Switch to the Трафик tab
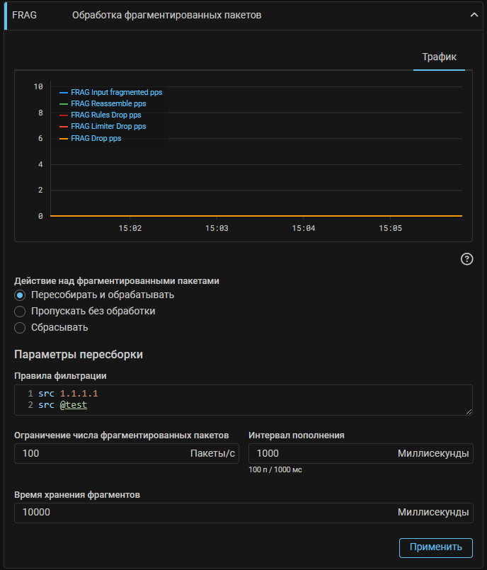 tap(439, 57)
